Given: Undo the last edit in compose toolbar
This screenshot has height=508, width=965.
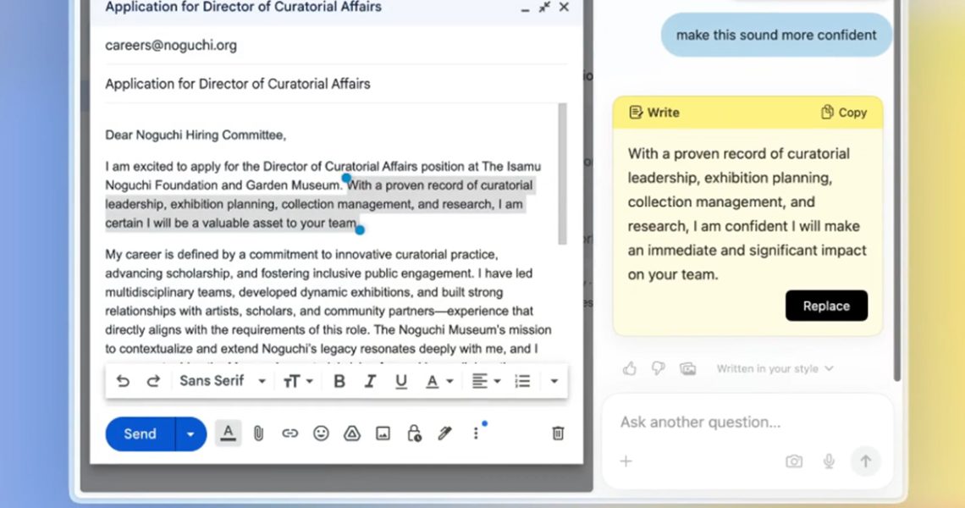Looking at the screenshot, I should [123, 381].
